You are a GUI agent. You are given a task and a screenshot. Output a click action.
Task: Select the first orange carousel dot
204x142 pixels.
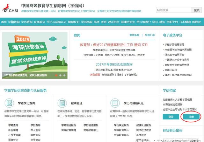click(x=56, y=75)
